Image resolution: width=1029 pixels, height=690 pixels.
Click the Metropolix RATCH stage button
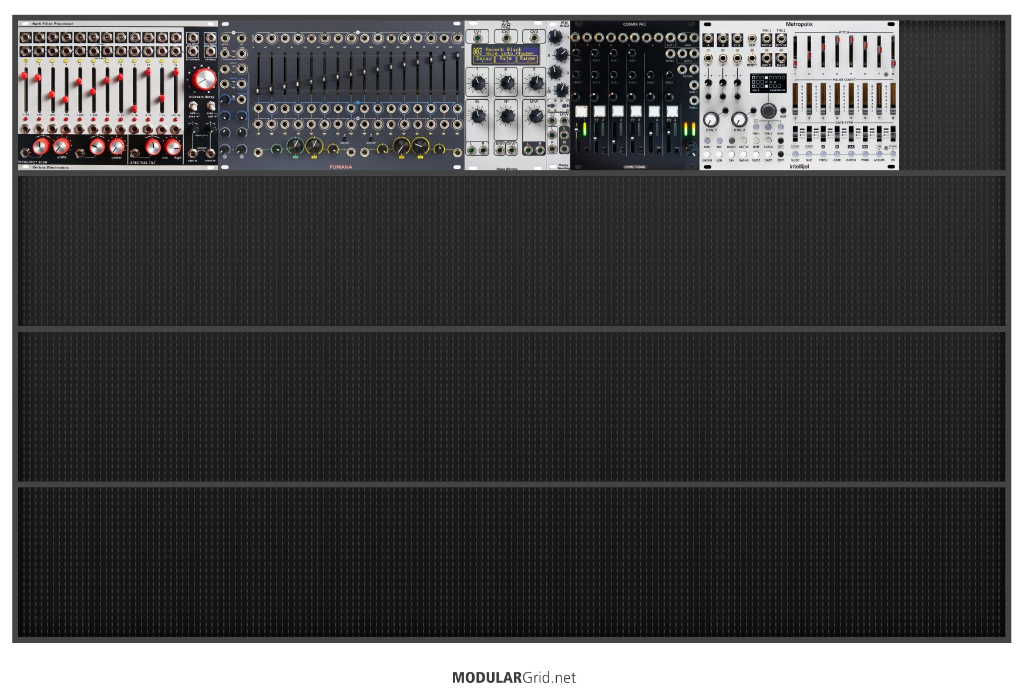[x=851, y=154]
